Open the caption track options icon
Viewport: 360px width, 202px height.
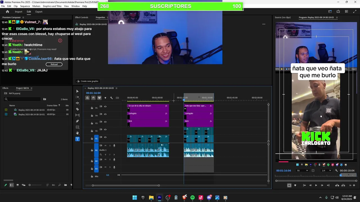117,98
